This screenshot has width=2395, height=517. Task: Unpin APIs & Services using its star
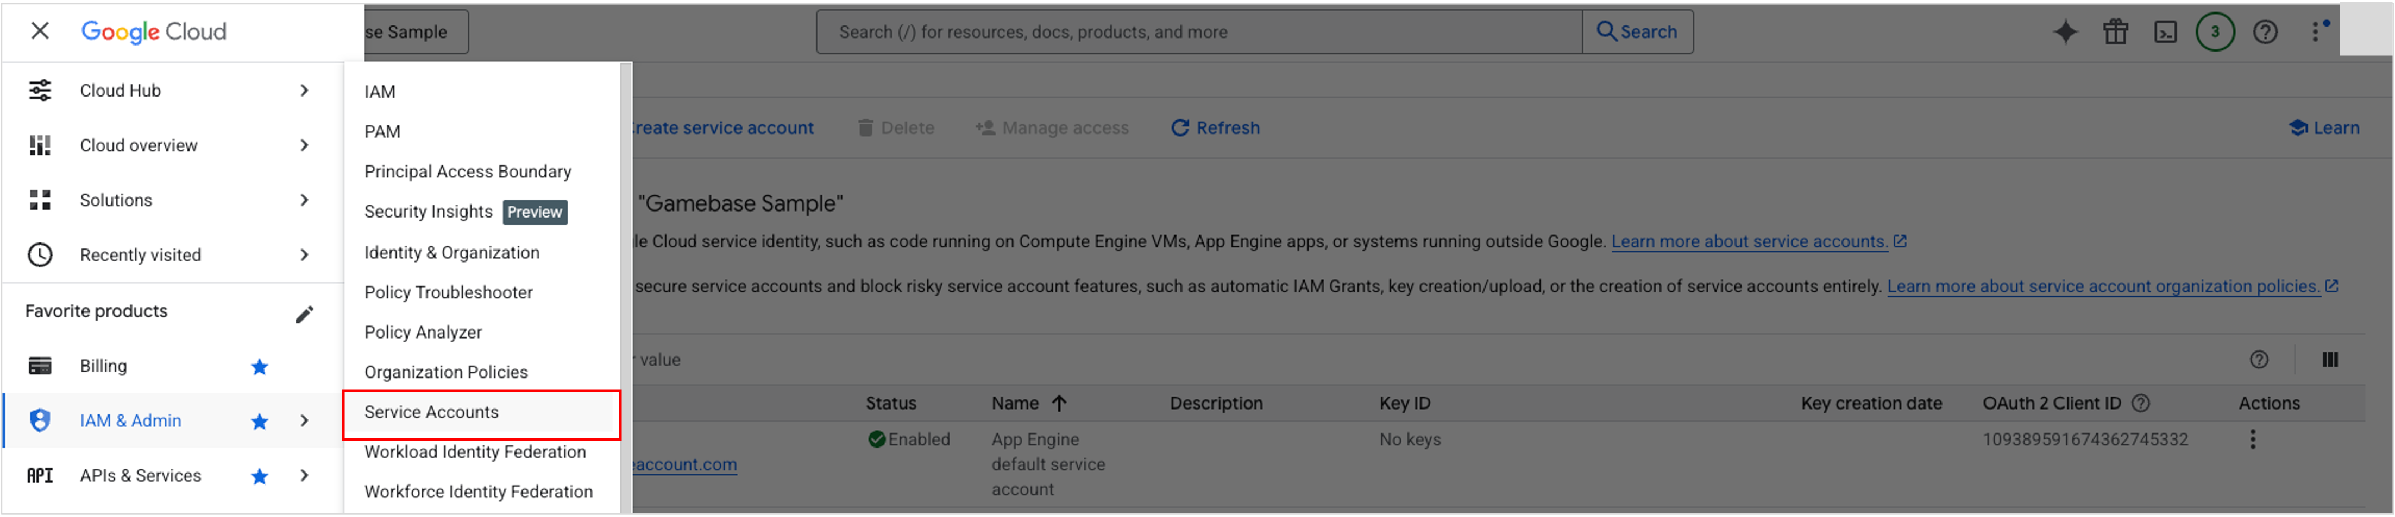pos(260,476)
